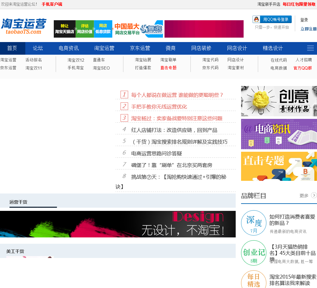
Task: Click the purple 电商资讯 banner
Action: pos(279,134)
